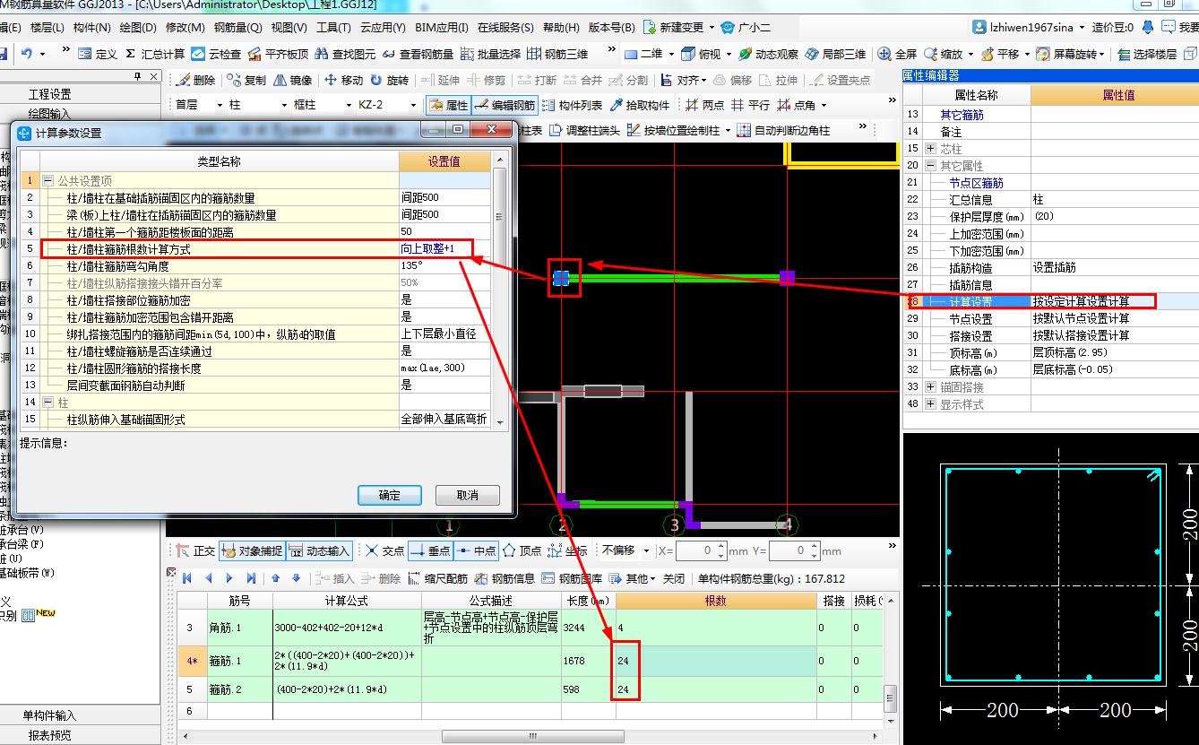Open the 钢筋量(Q) menu
The image size is (1199, 745).
[237, 28]
